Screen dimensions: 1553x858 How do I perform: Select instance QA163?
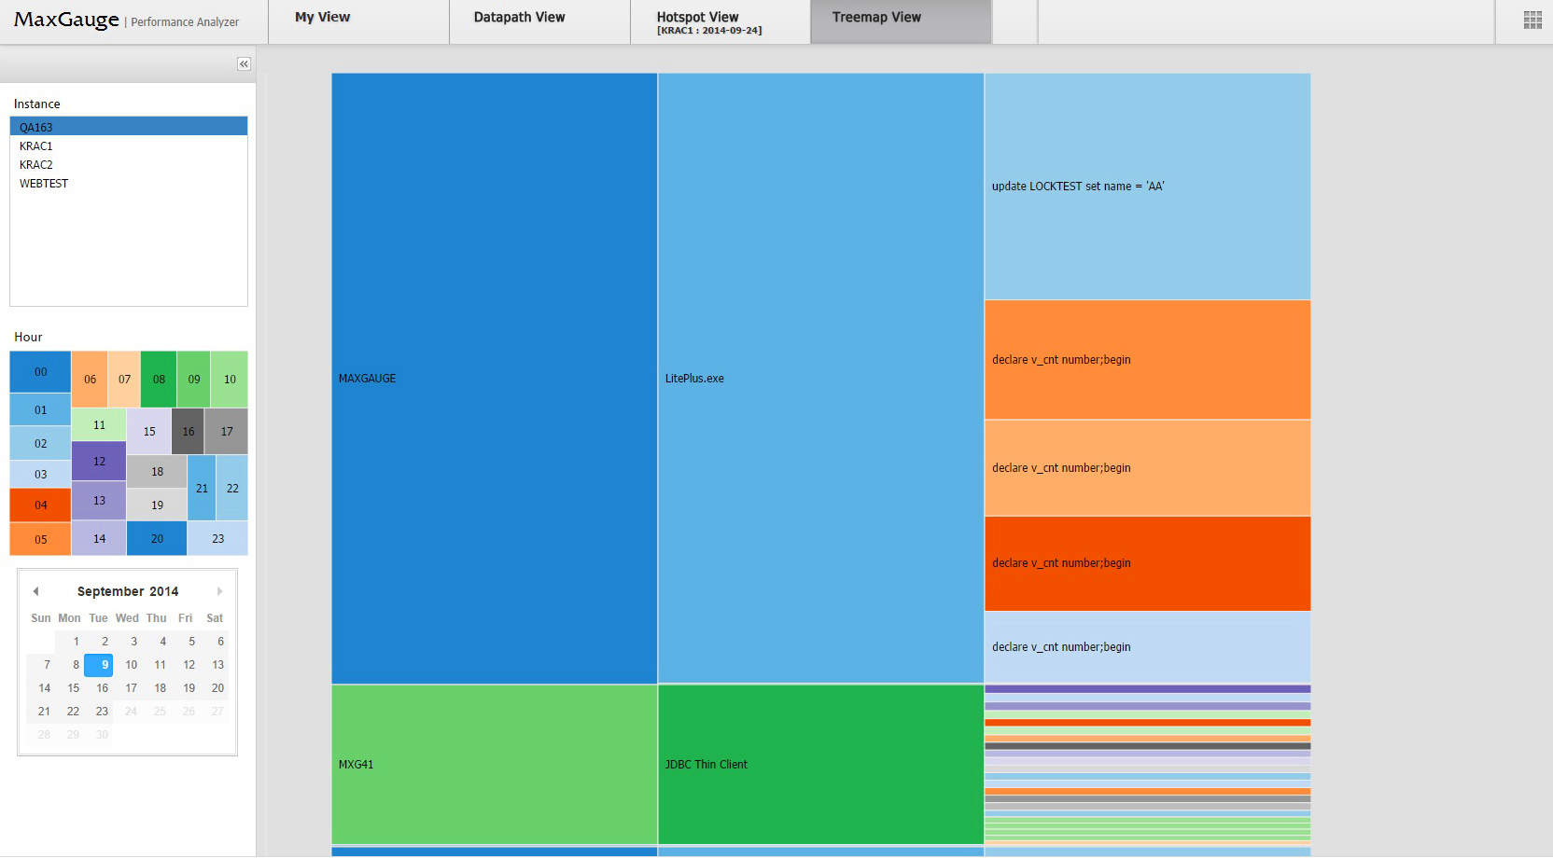[129, 127]
